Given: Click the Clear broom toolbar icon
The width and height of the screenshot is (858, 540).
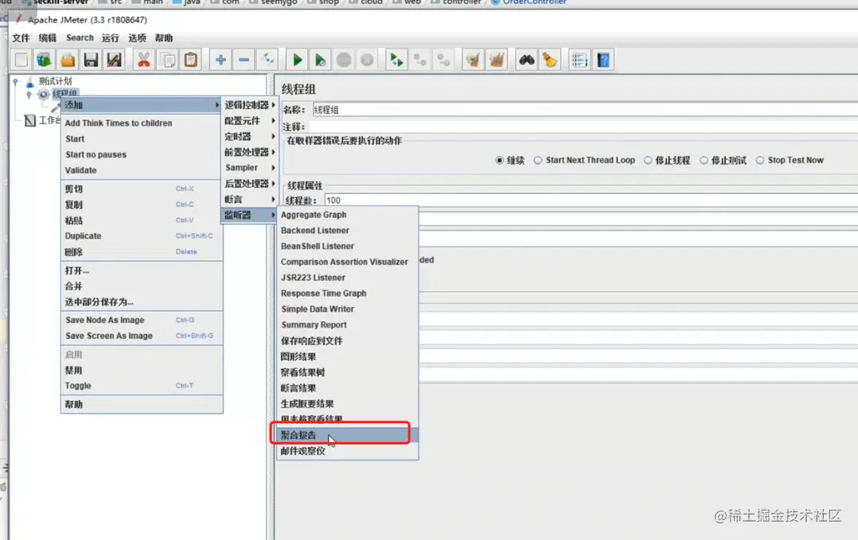Looking at the screenshot, I should pyautogui.click(x=474, y=60).
